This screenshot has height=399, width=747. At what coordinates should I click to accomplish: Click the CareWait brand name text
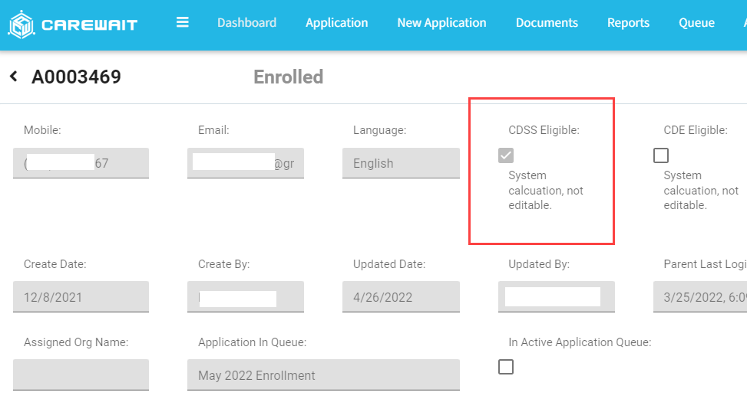click(x=89, y=25)
